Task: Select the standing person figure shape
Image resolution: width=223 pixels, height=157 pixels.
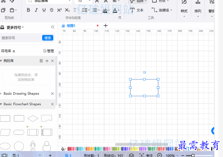Action: click(33, 146)
